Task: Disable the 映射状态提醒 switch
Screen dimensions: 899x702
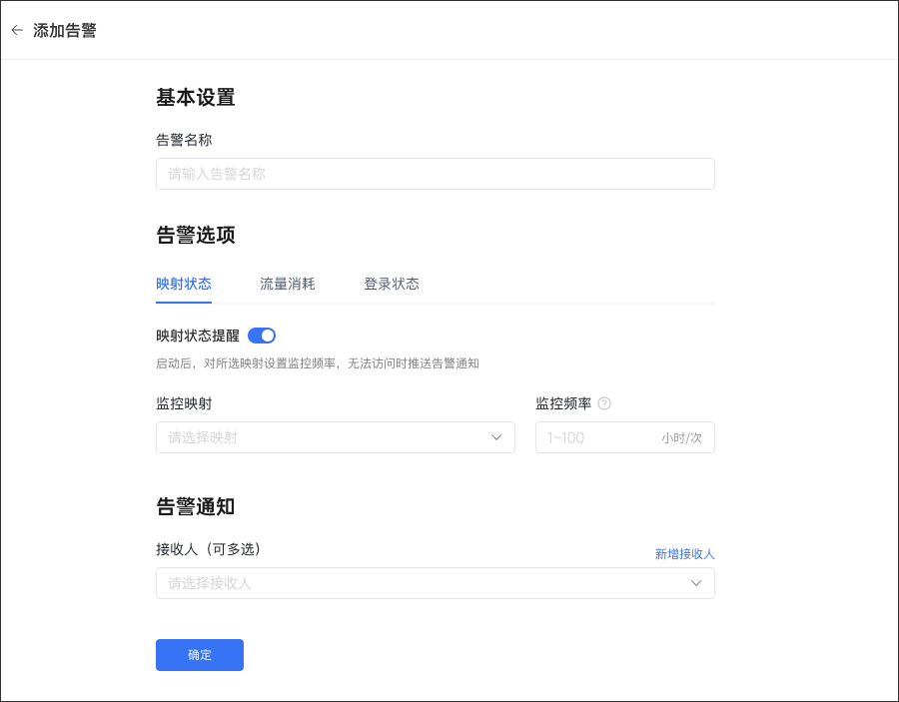Action: coord(262,336)
